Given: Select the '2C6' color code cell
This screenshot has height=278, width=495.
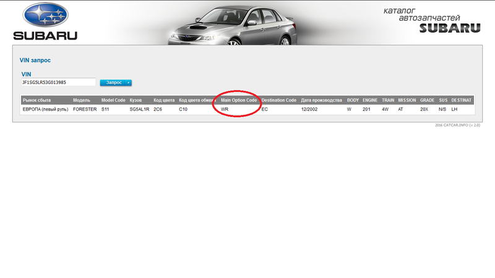Looking at the screenshot, I should click(158, 109).
